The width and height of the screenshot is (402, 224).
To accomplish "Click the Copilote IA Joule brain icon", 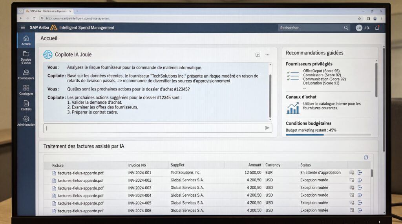I will pyautogui.click(x=48, y=54).
